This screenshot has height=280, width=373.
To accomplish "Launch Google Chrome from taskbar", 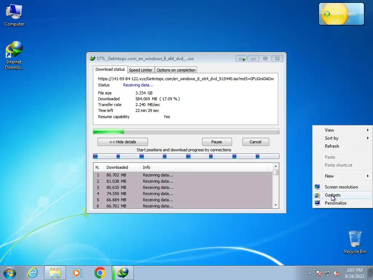I will pos(100,273).
